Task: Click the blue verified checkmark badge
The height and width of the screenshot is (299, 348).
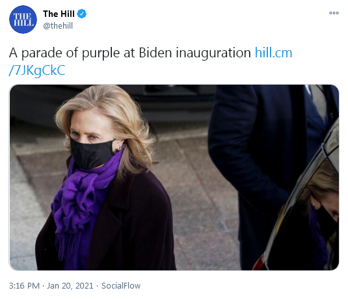Action: tap(82, 14)
